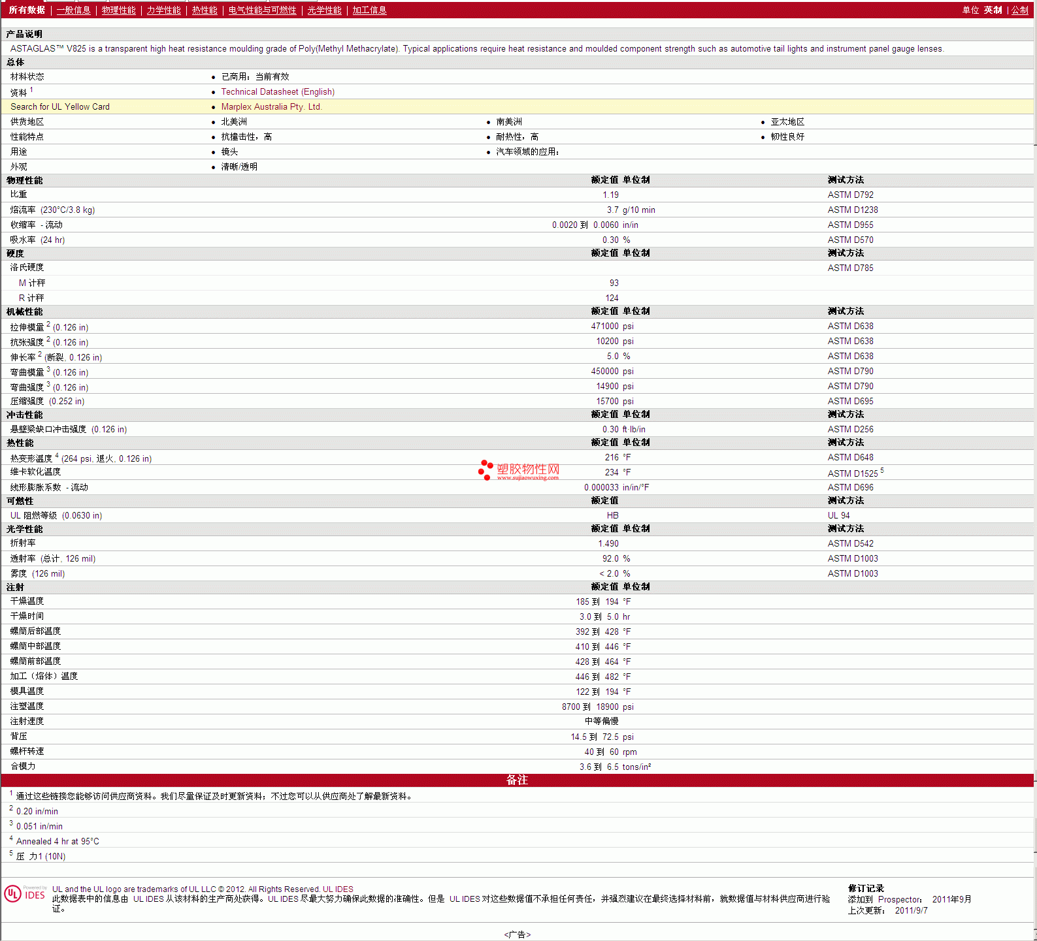1037x941 pixels.
Task: Click 清晰/透明 appearance value
Action: pyautogui.click(x=239, y=167)
